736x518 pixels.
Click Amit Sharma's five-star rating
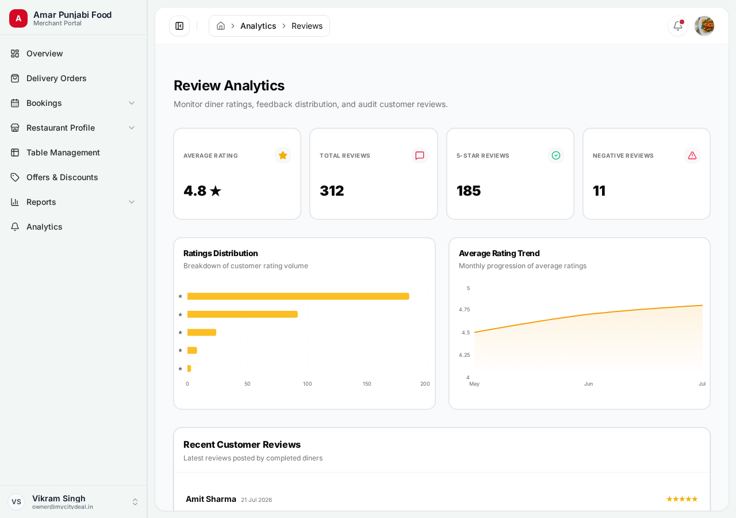click(682, 499)
